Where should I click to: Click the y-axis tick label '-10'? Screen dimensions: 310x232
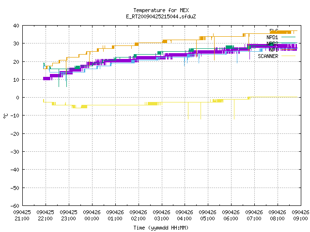(x=15, y=116)
